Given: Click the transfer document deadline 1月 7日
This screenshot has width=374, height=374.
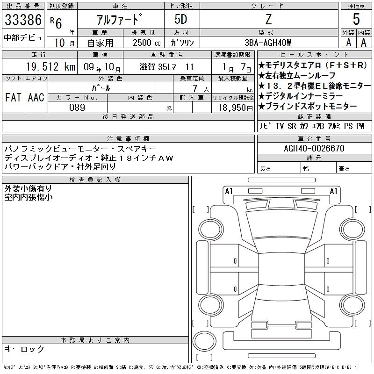Looking at the screenshot, I should pos(237,67).
